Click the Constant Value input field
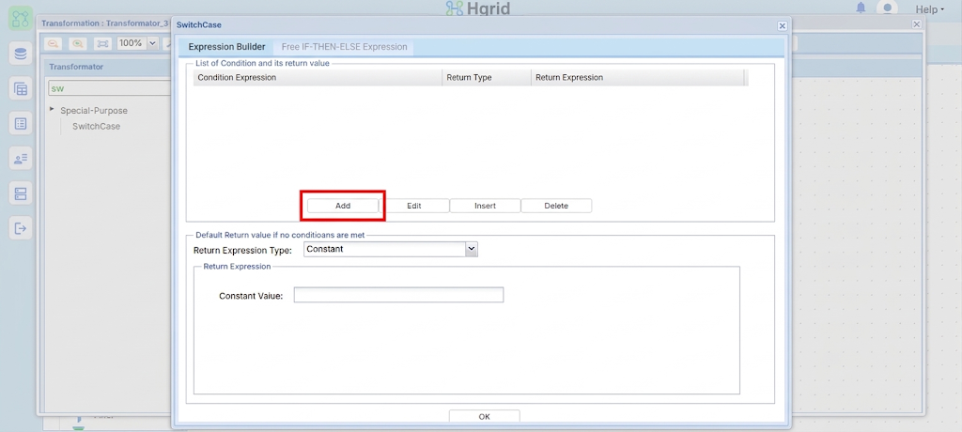 pos(398,295)
